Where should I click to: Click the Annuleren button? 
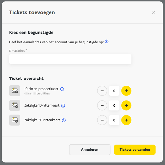click(90, 150)
